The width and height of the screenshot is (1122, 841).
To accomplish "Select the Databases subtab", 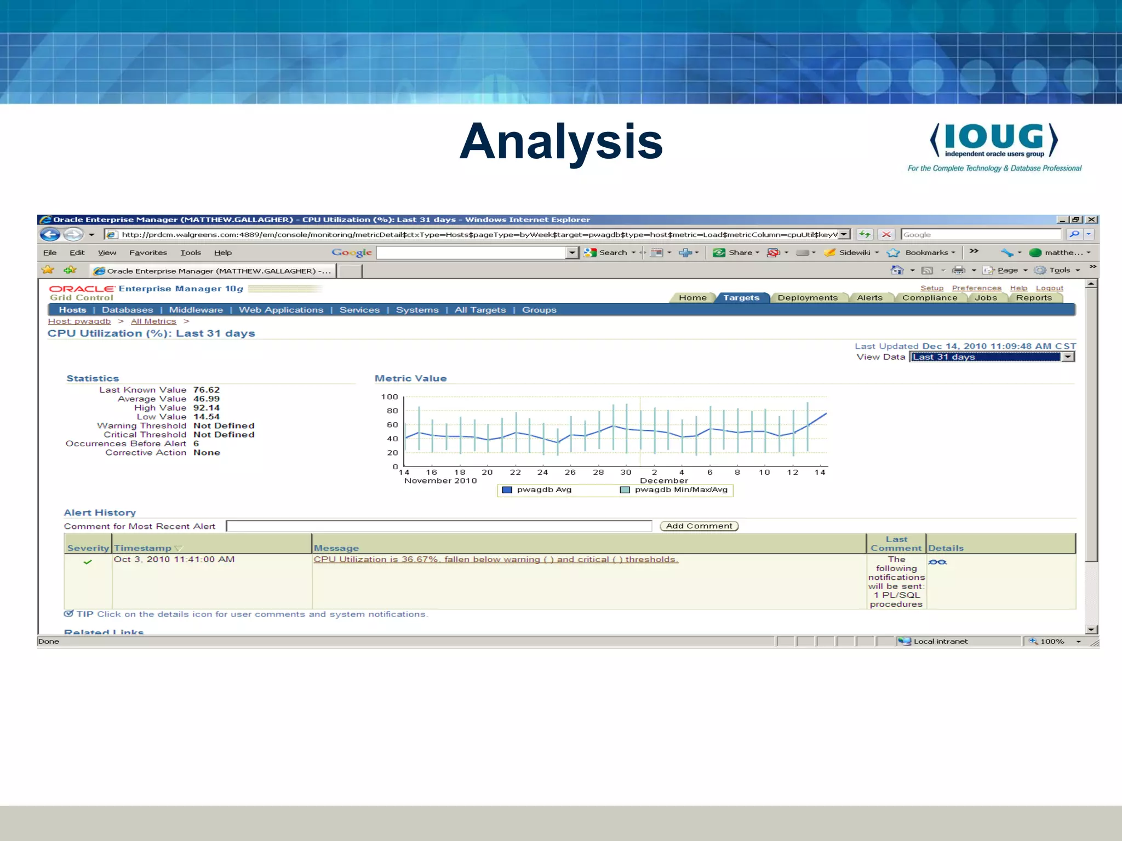I will [127, 310].
